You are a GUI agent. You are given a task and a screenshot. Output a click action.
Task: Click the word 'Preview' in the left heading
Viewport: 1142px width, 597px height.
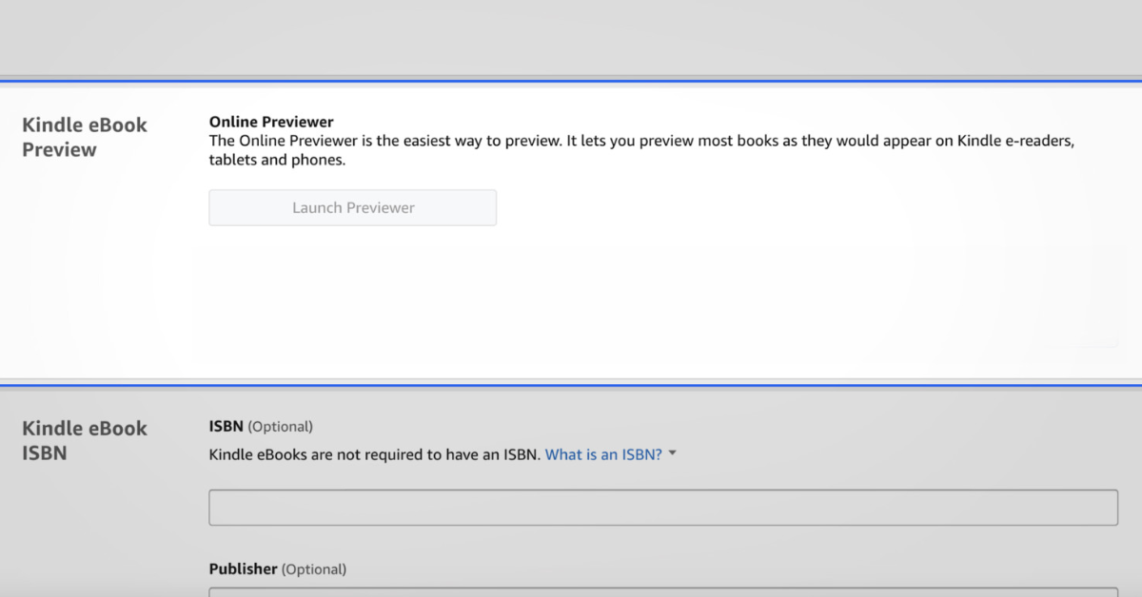[x=59, y=150]
